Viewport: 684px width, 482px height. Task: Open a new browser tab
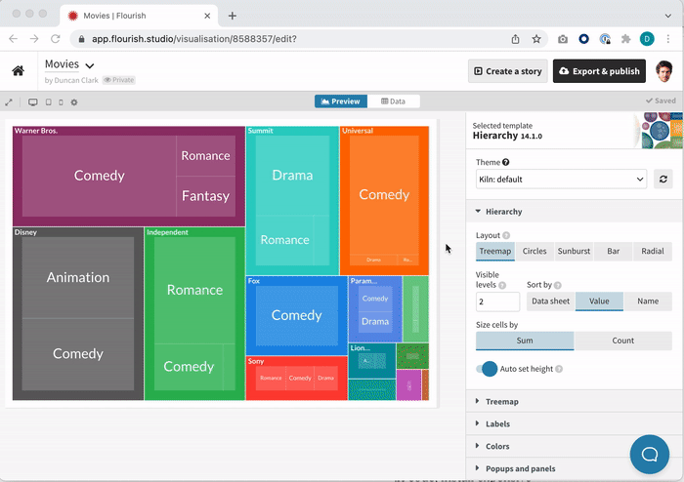pos(233,16)
